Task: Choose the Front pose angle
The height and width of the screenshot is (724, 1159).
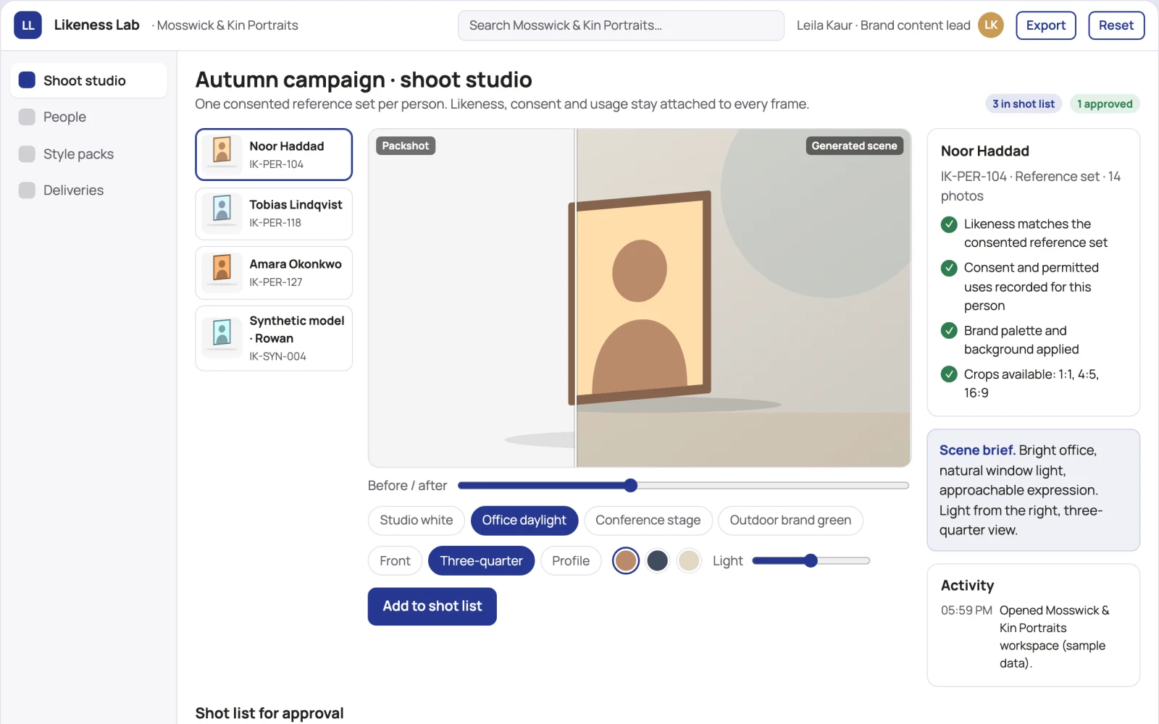Action: pos(395,561)
